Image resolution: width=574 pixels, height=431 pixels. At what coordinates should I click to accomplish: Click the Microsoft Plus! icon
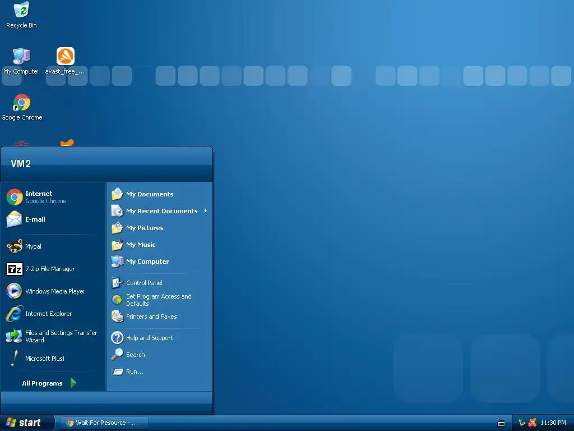click(14, 359)
